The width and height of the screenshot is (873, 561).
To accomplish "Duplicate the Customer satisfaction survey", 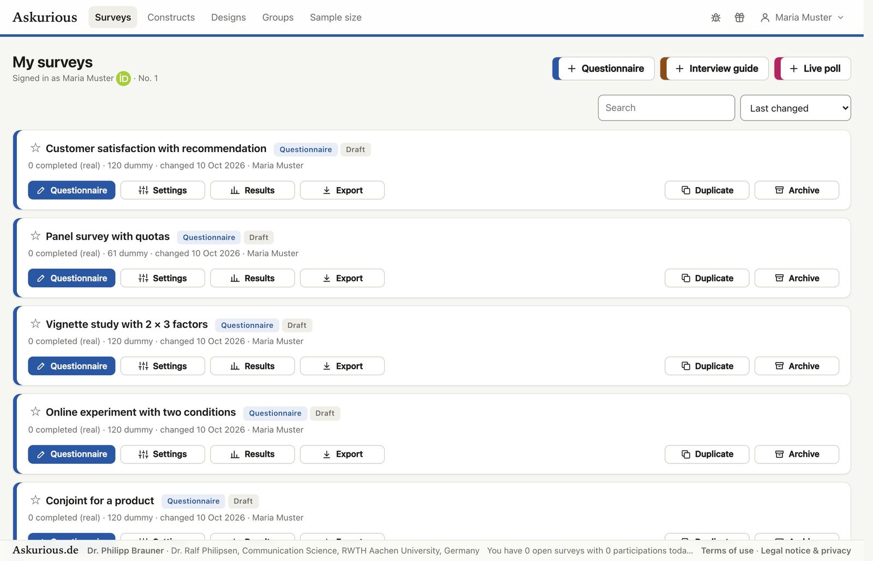I will point(707,190).
